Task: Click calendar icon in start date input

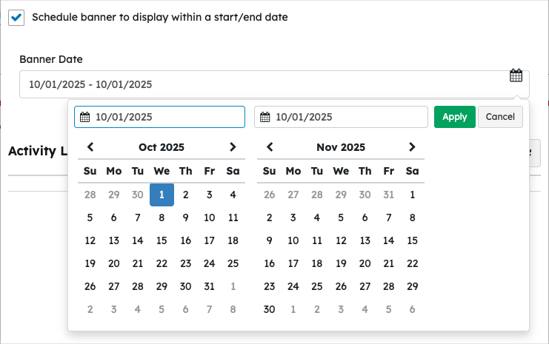Action: tap(85, 117)
